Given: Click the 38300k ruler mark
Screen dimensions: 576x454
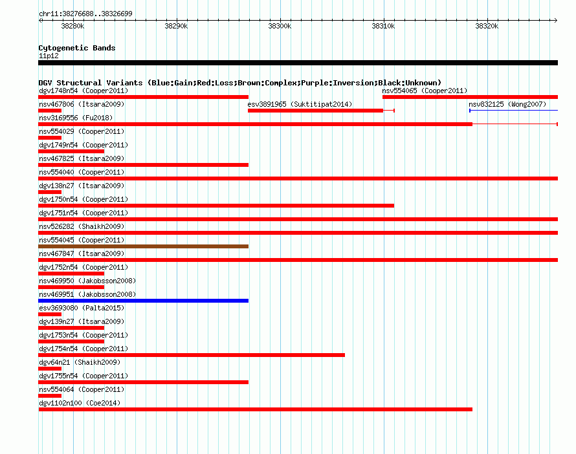Looking at the screenshot, I should [x=280, y=26].
